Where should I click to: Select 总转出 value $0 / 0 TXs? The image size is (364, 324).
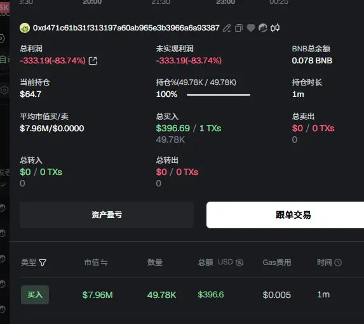click(177, 172)
